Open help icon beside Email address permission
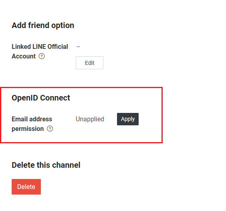The width and height of the screenshot is (226, 211). pyautogui.click(x=50, y=129)
